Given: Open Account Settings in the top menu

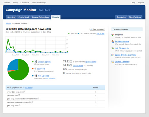Looking at the screenshot, I should click(39, 3).
